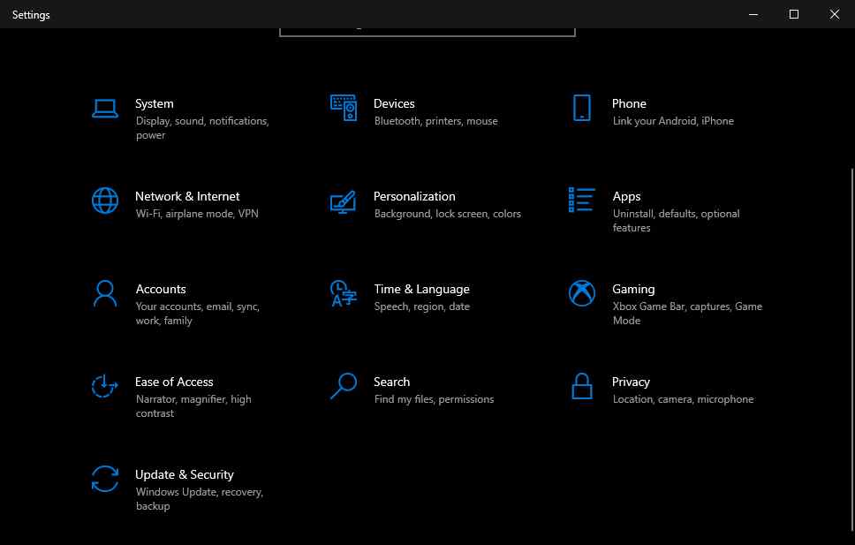Screen dimensions: 855x545
Task: Open the Apps category title
Action: (626, 196)
